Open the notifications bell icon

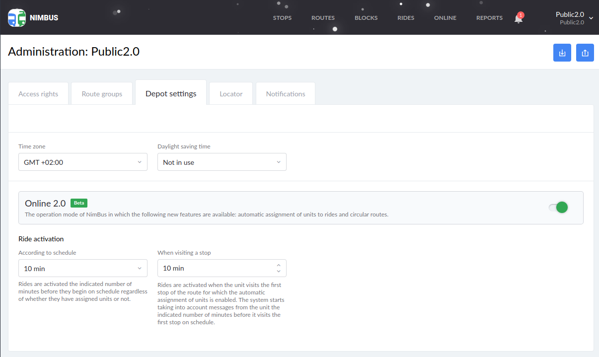coord(518,19)
